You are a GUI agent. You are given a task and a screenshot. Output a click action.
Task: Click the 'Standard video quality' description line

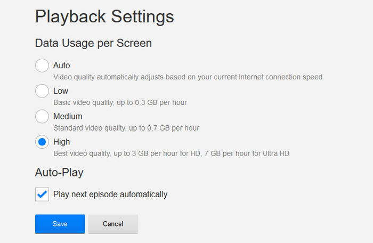(x=126, y=128)
